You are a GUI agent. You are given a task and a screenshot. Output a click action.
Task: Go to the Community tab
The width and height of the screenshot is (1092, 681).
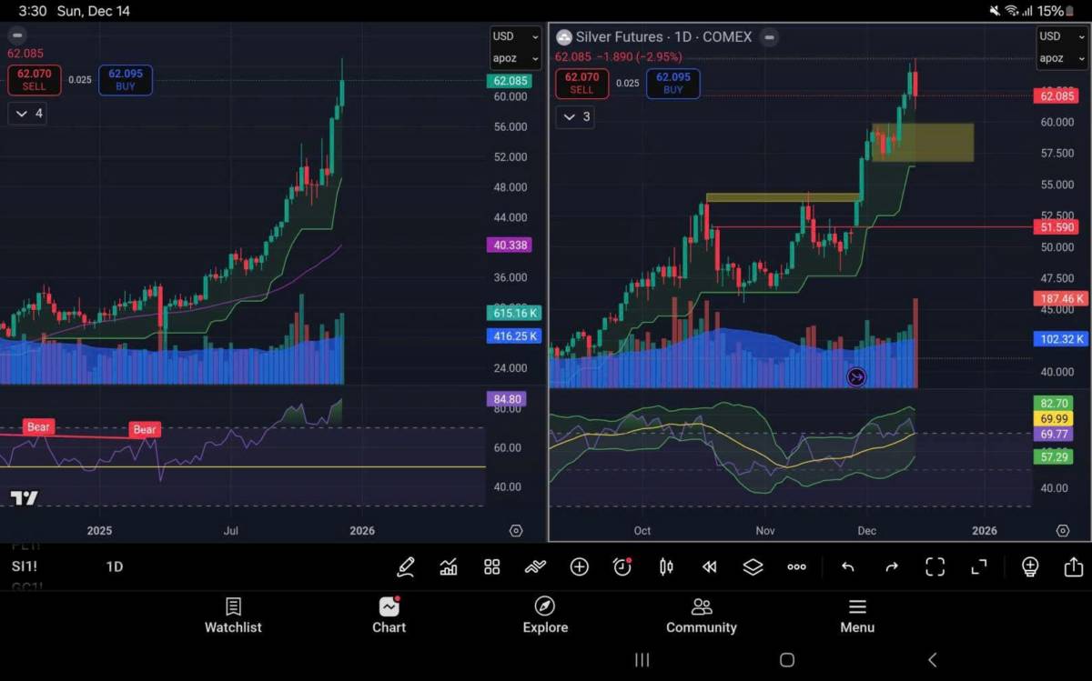tap(701, 616)
